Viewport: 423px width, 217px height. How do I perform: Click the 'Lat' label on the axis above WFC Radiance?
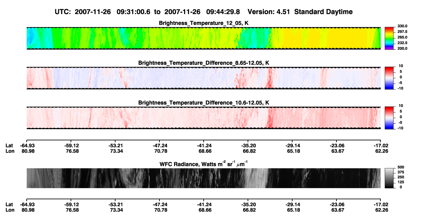tap(9, 146)
